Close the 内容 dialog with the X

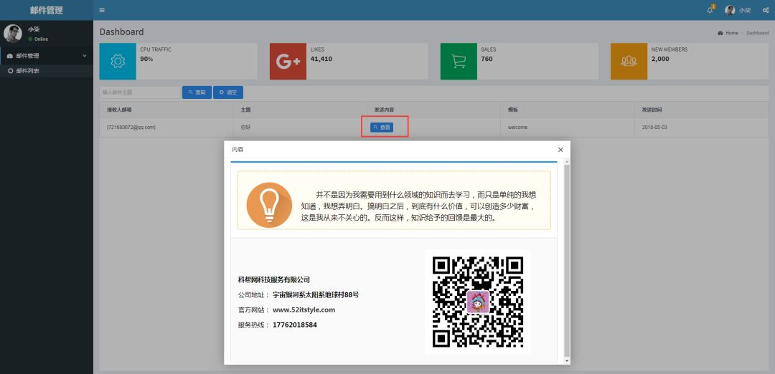(560, 150)
